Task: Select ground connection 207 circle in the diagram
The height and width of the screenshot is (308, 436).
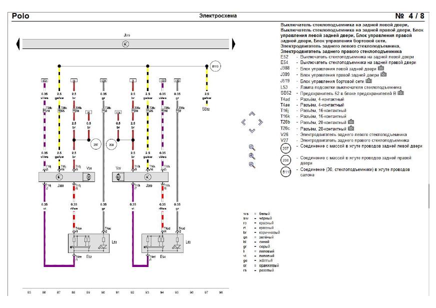Action: click(x=95, y=144)
